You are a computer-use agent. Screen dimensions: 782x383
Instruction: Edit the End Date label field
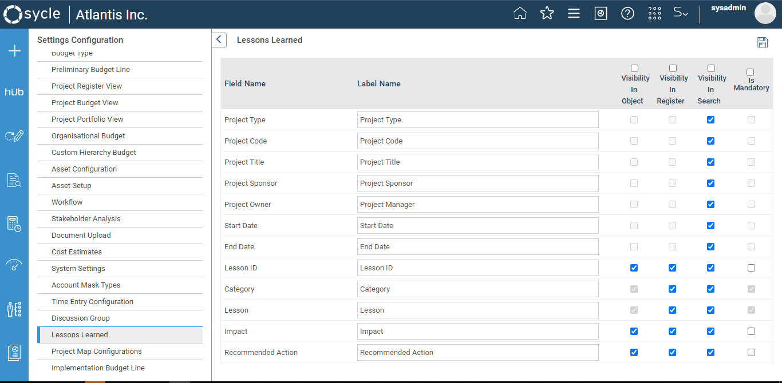pos(478,247)
